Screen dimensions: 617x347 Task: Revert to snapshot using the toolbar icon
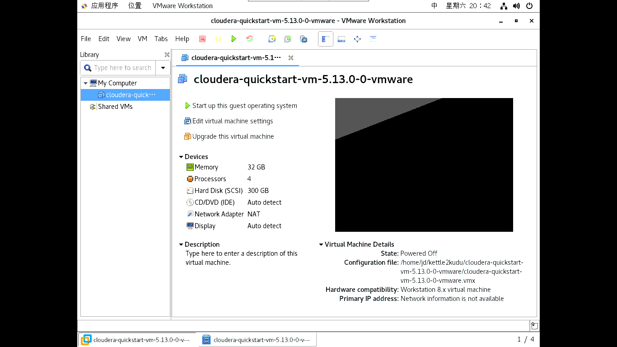tap(288, 39)
